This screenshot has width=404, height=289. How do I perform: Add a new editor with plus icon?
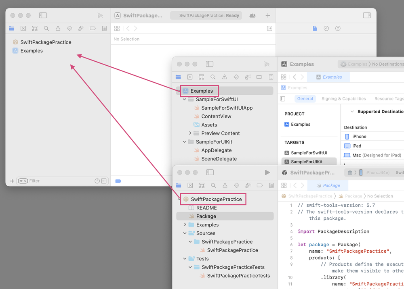(x=267, y=16)
